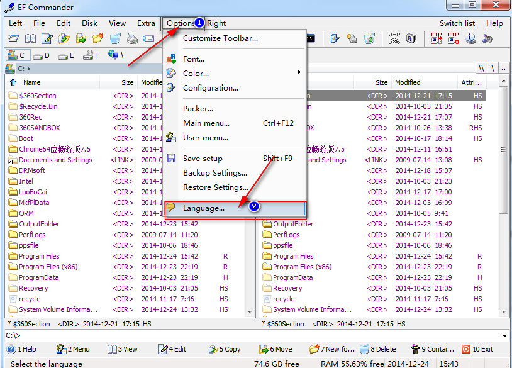Click the recycle bin toolbar icon
Viewport: 512px width, 368px height.
[370, 39]
